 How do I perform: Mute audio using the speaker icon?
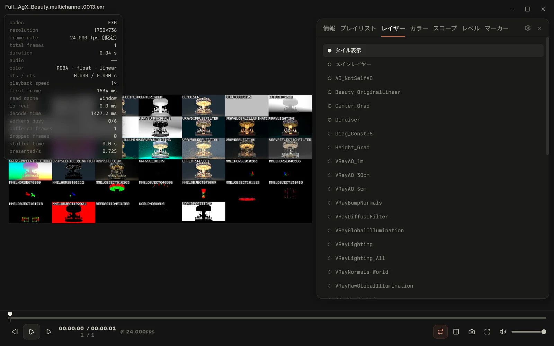coord(503,332)
